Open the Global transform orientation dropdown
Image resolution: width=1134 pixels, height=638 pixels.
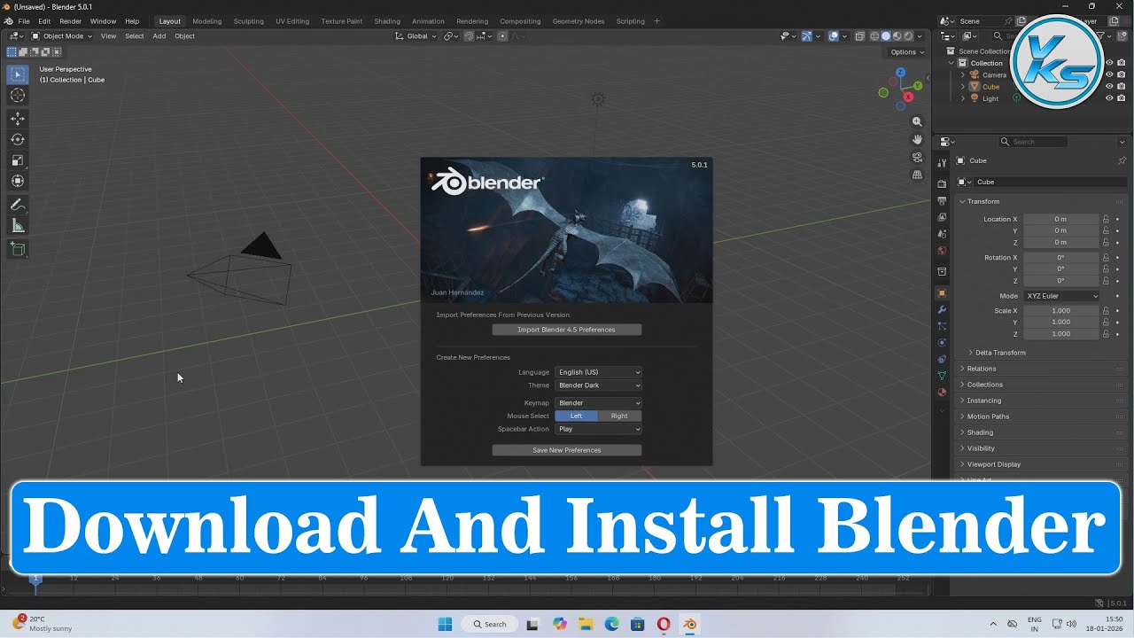(x=416, y=36)
